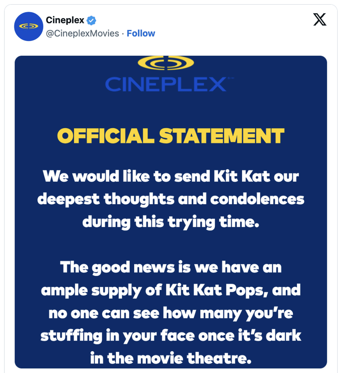Open the Cineplex display name link
The height and width of the screenshot is (373, 341).
click(65, 20)
